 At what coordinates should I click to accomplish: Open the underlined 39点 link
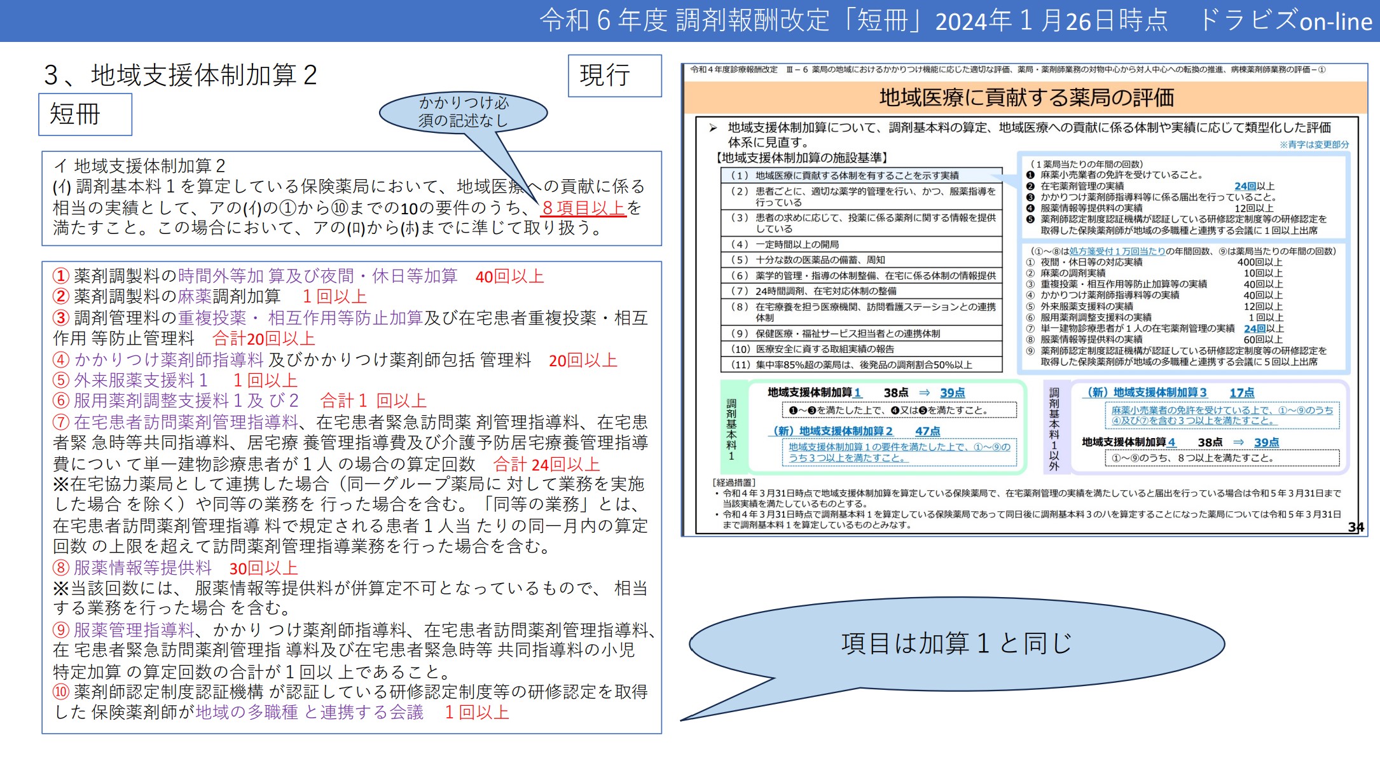tap(954, 392)
